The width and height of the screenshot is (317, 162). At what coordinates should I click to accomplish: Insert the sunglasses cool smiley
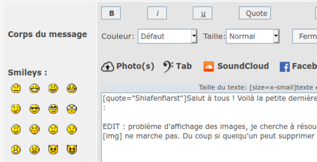[34, 109]
